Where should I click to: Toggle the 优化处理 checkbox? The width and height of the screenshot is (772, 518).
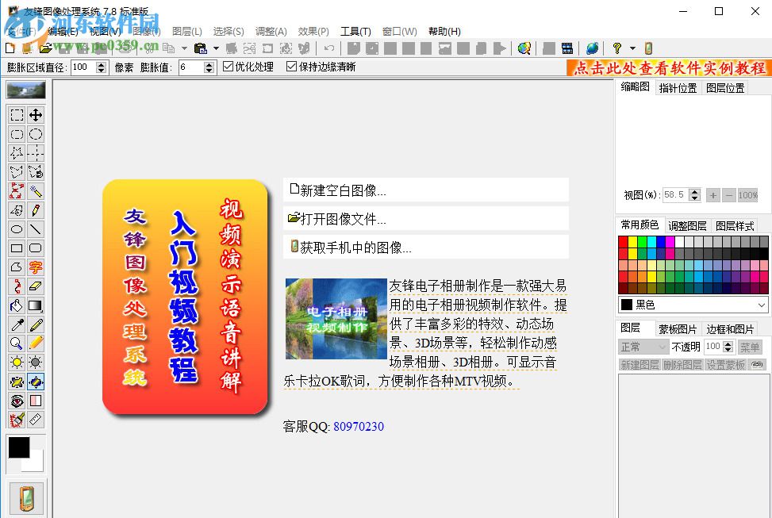click(x=229, y=67)
